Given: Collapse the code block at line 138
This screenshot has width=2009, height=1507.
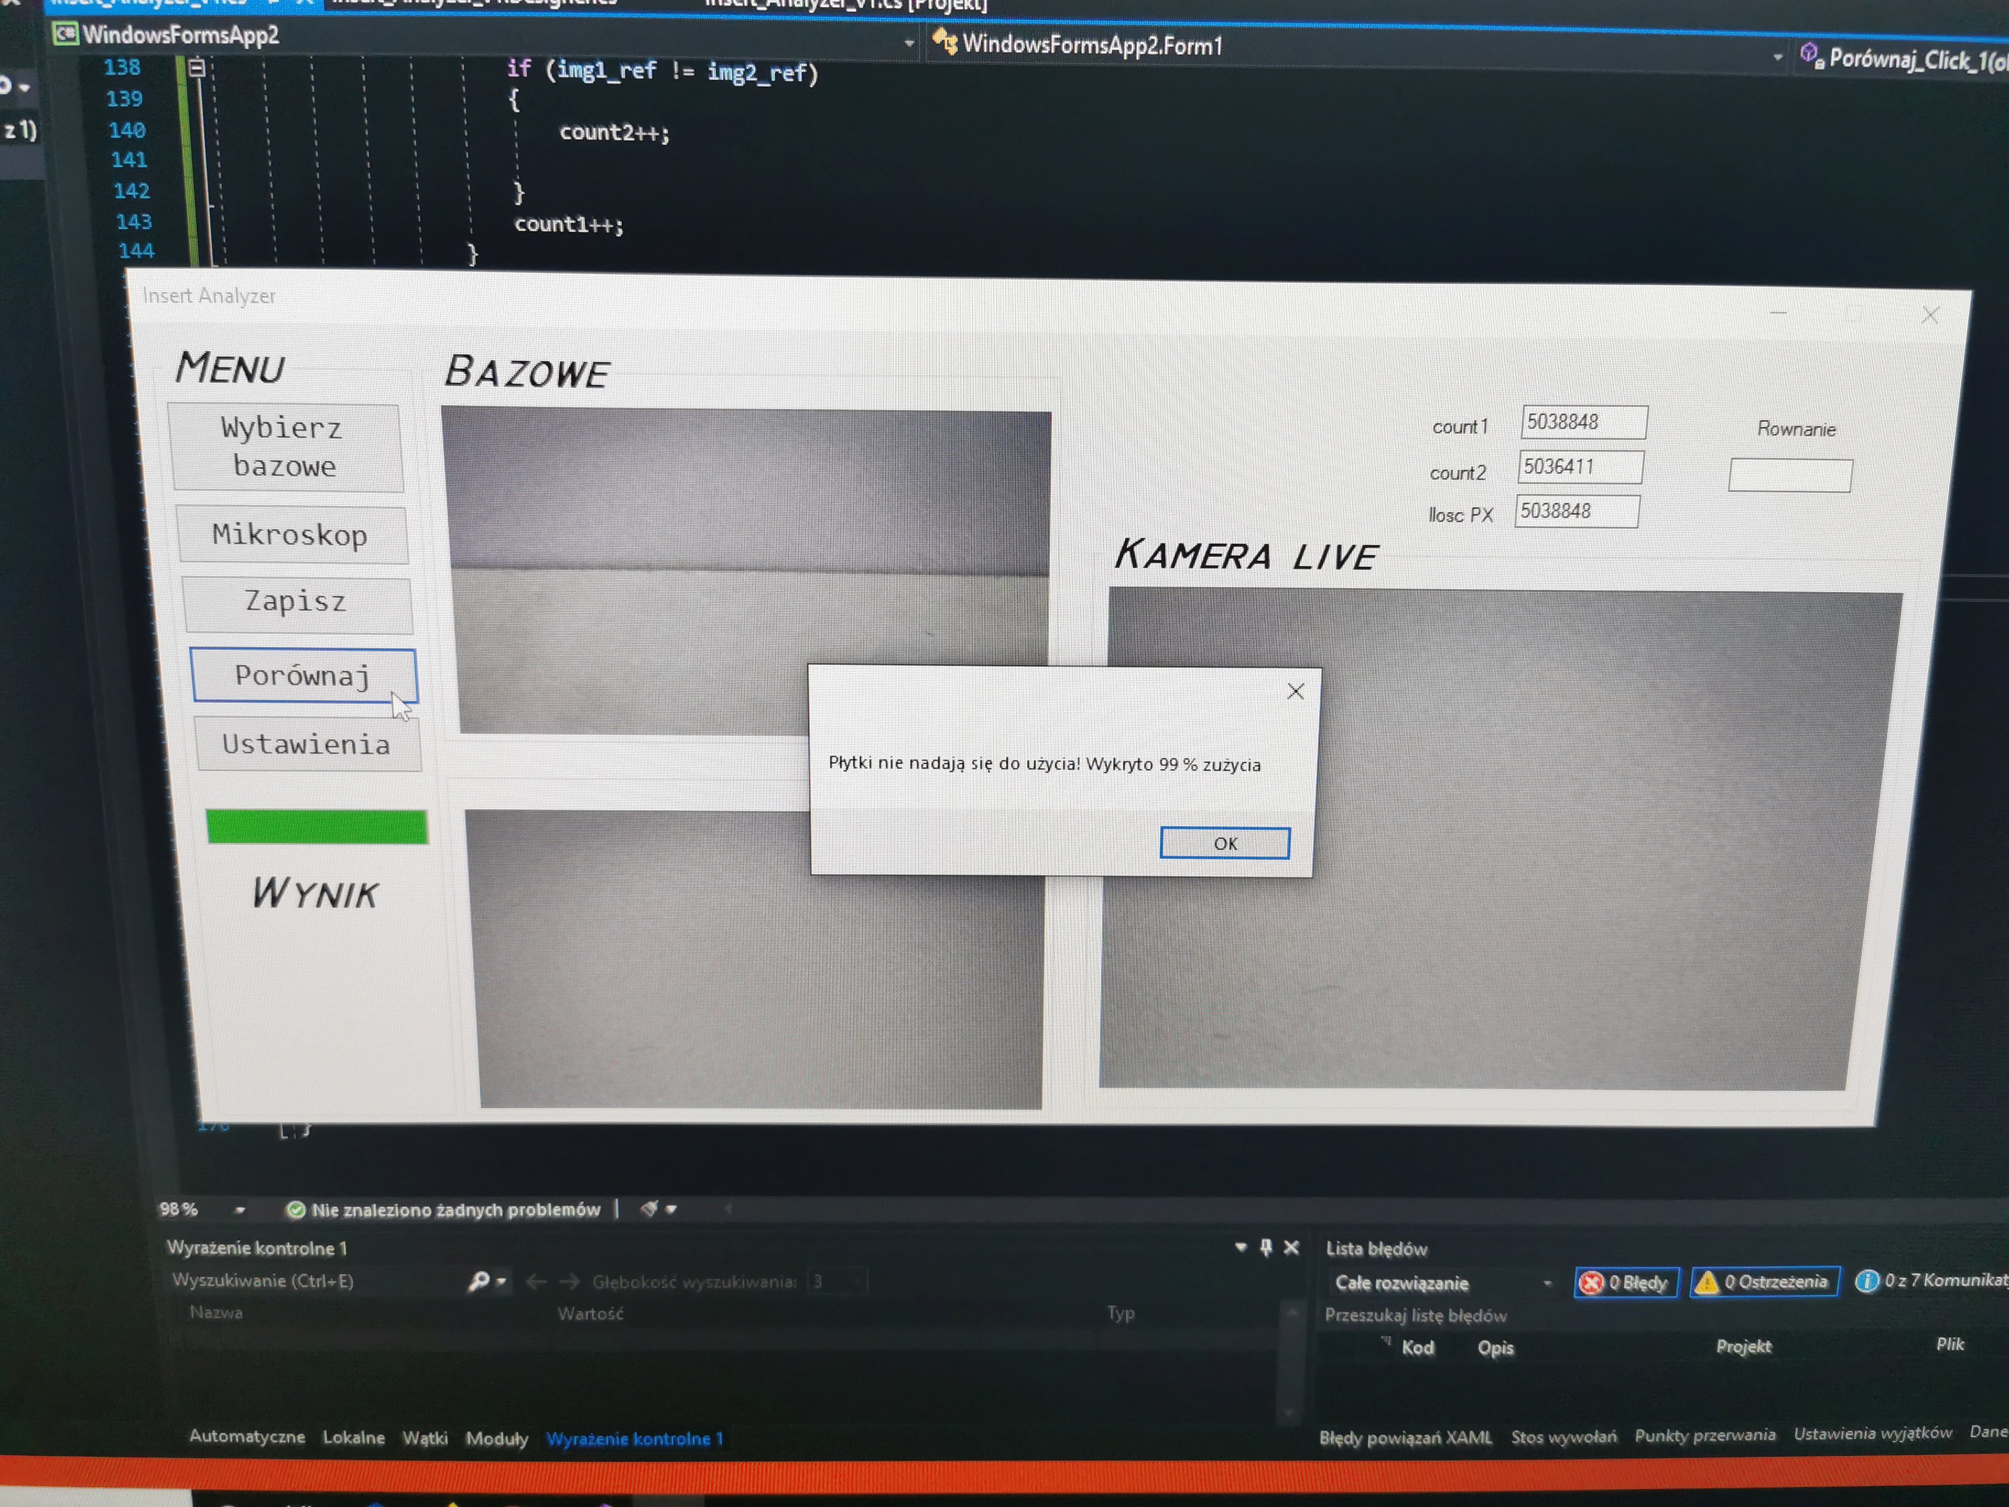Looking at the screenshot, I should point(197,67).
